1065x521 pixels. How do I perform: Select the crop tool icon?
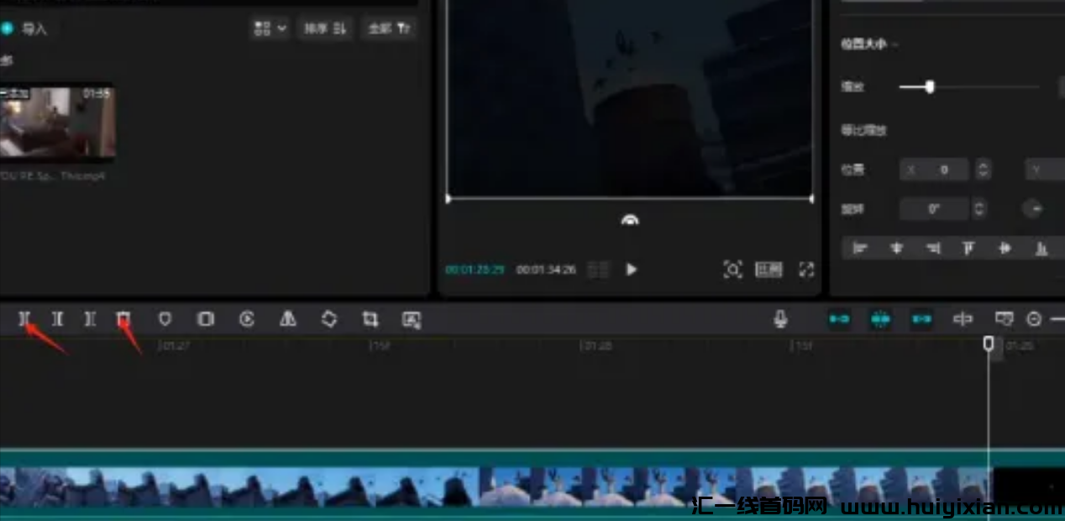tap(370, 319)
